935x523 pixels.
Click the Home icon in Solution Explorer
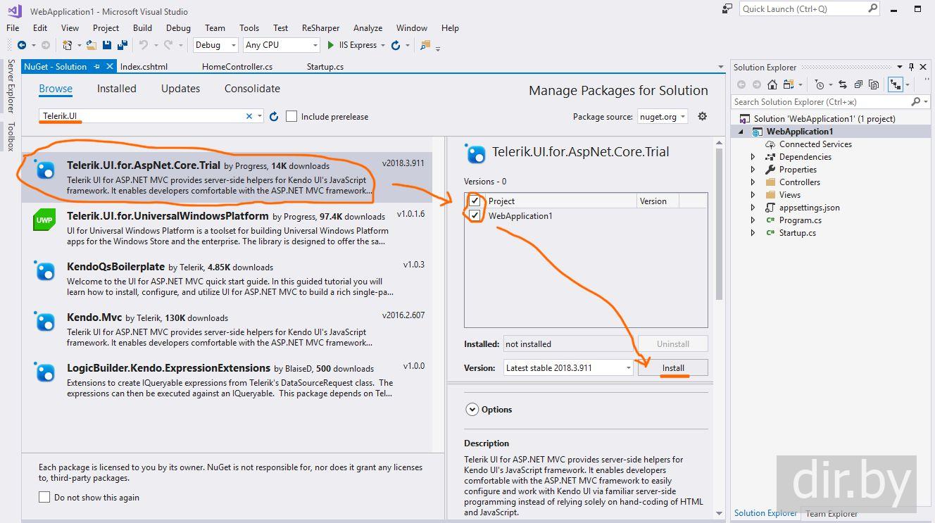point(772,84)
